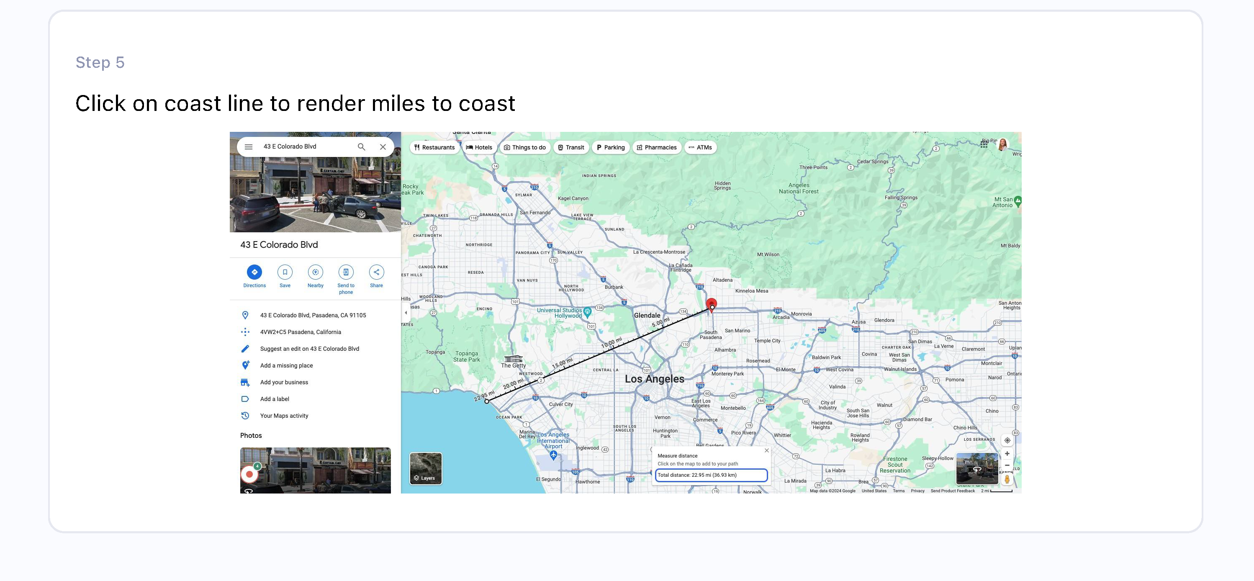The image size is (1254, 581).
Task: Click the search magnifier icon
Action: point(361,147)
